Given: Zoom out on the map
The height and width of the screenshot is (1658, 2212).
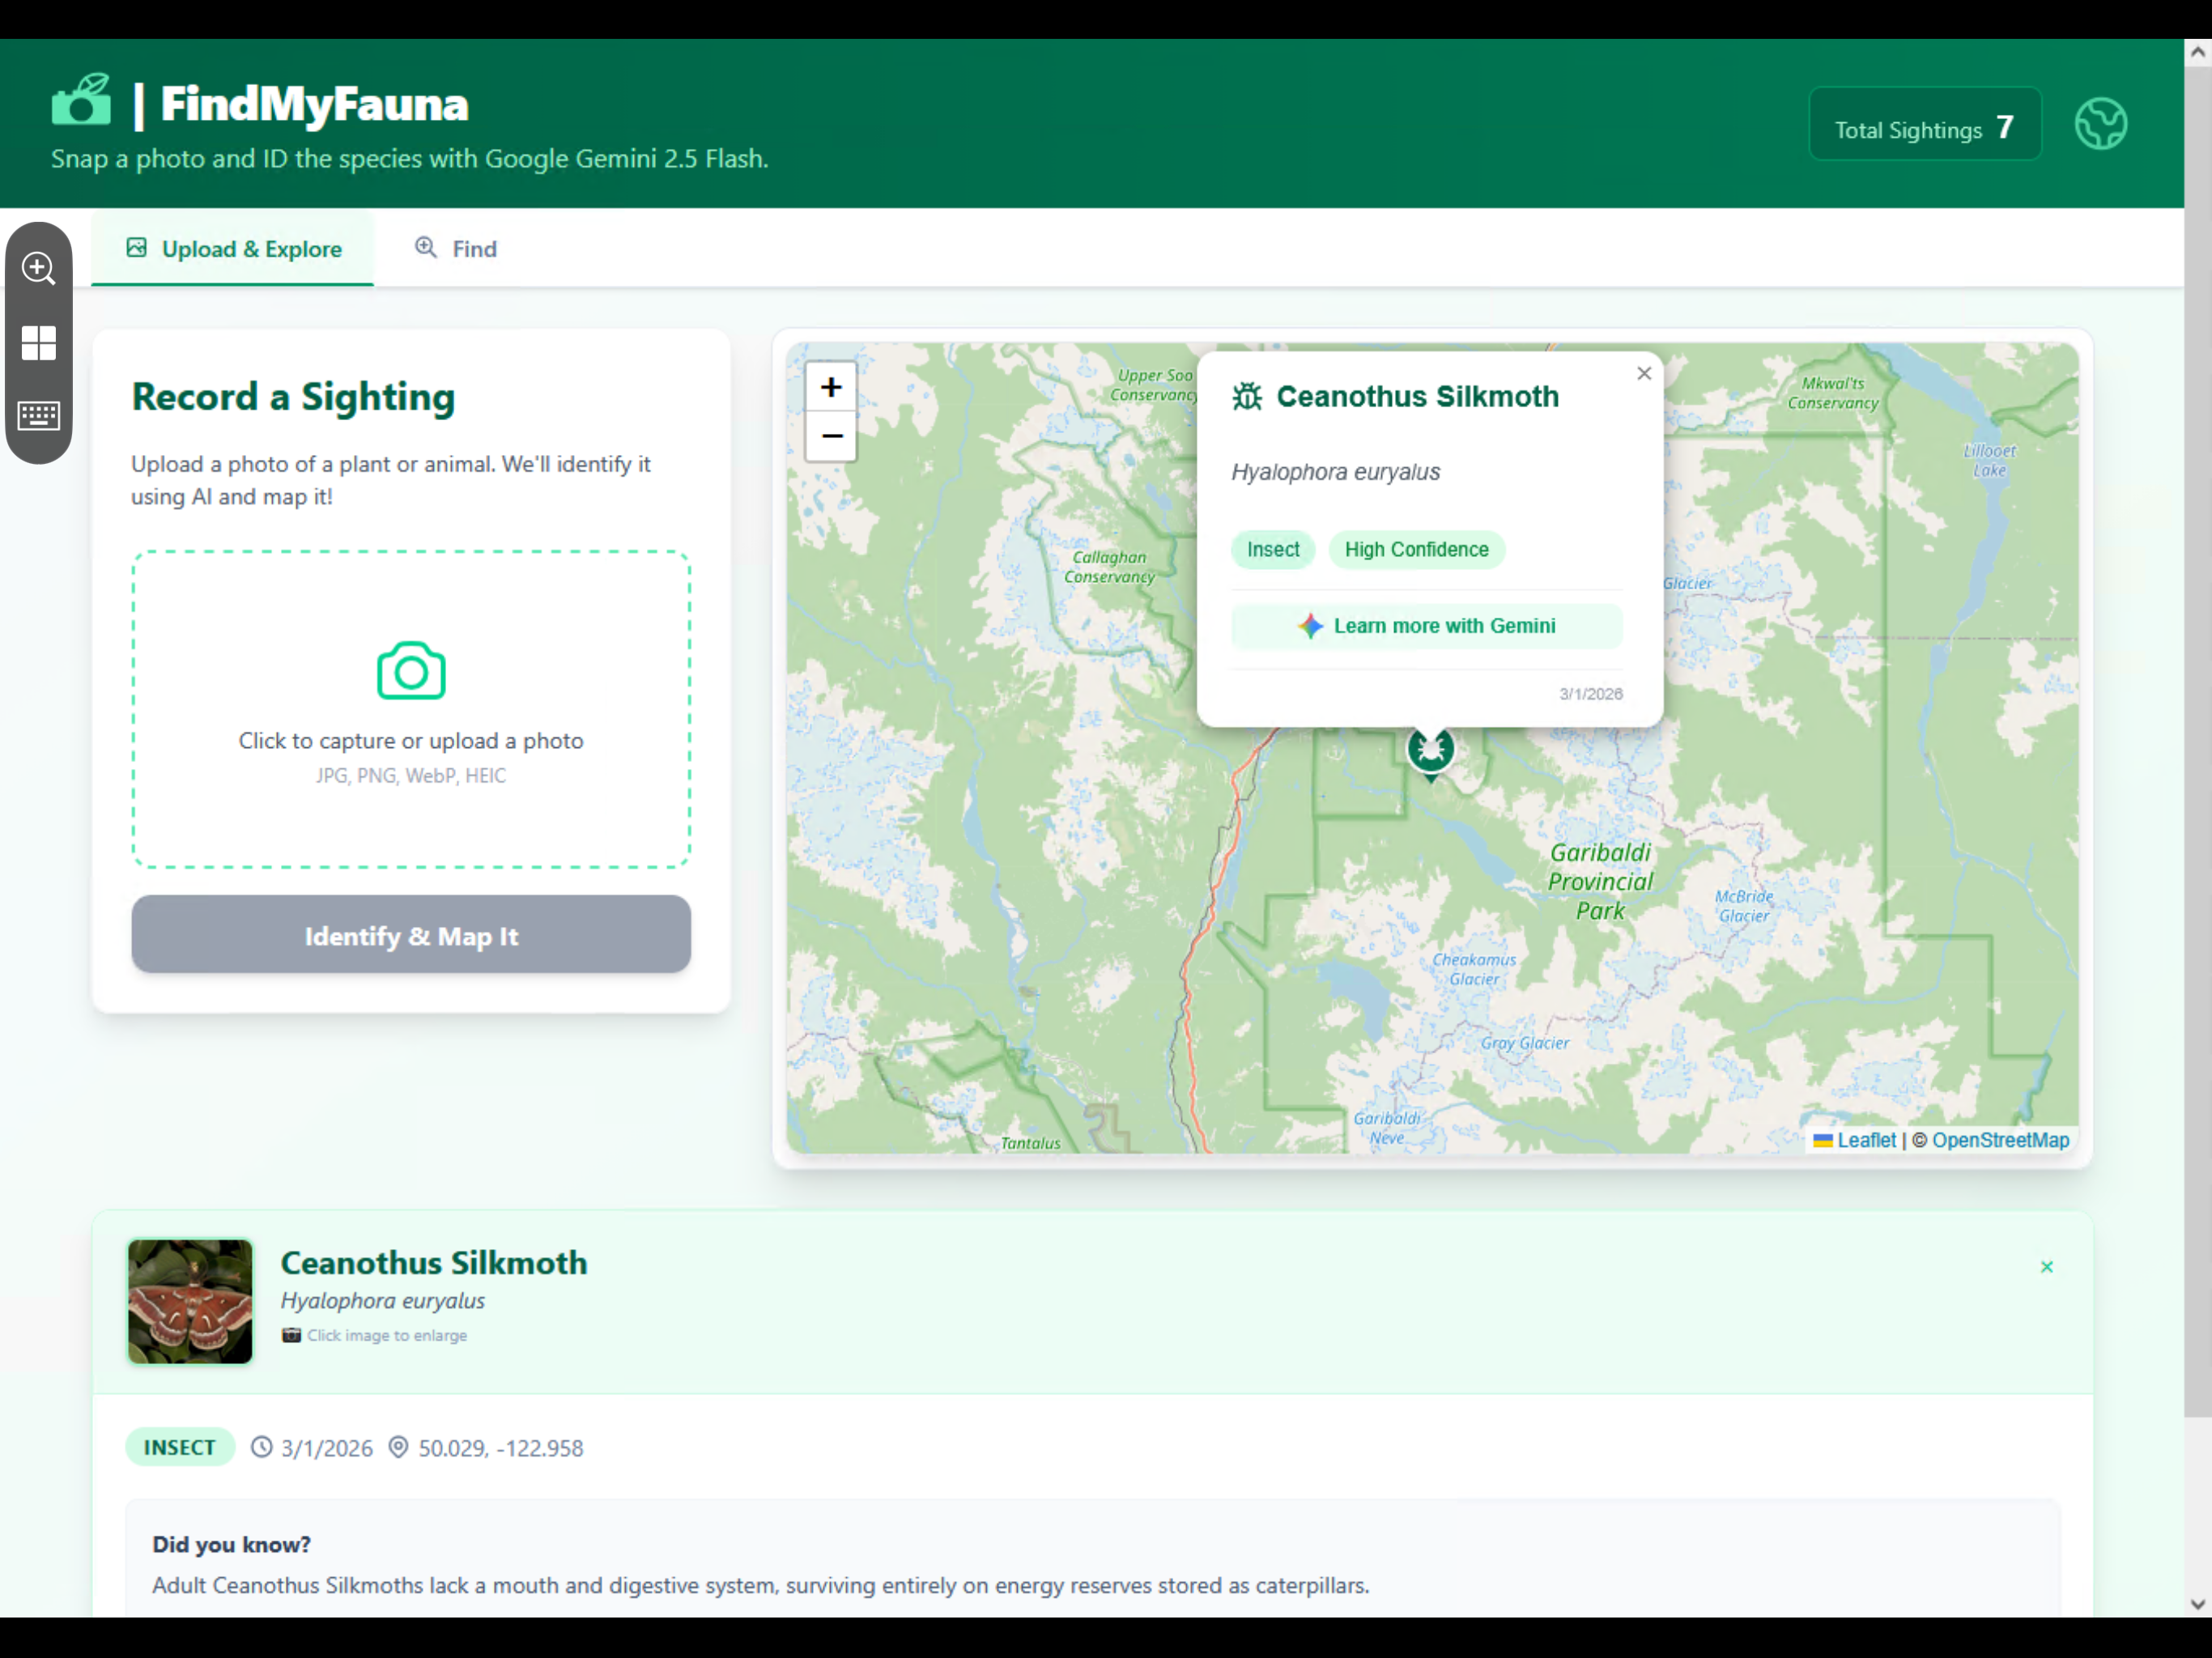Looking at the screenshot, I should (x=831, y=436).
